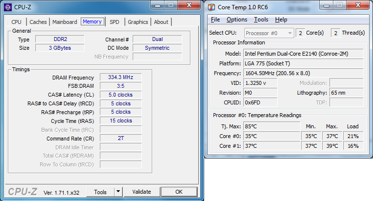Screen dimensions: 373x201
Task: Open the Graphics tab
Action: click(x=138, y=22)
